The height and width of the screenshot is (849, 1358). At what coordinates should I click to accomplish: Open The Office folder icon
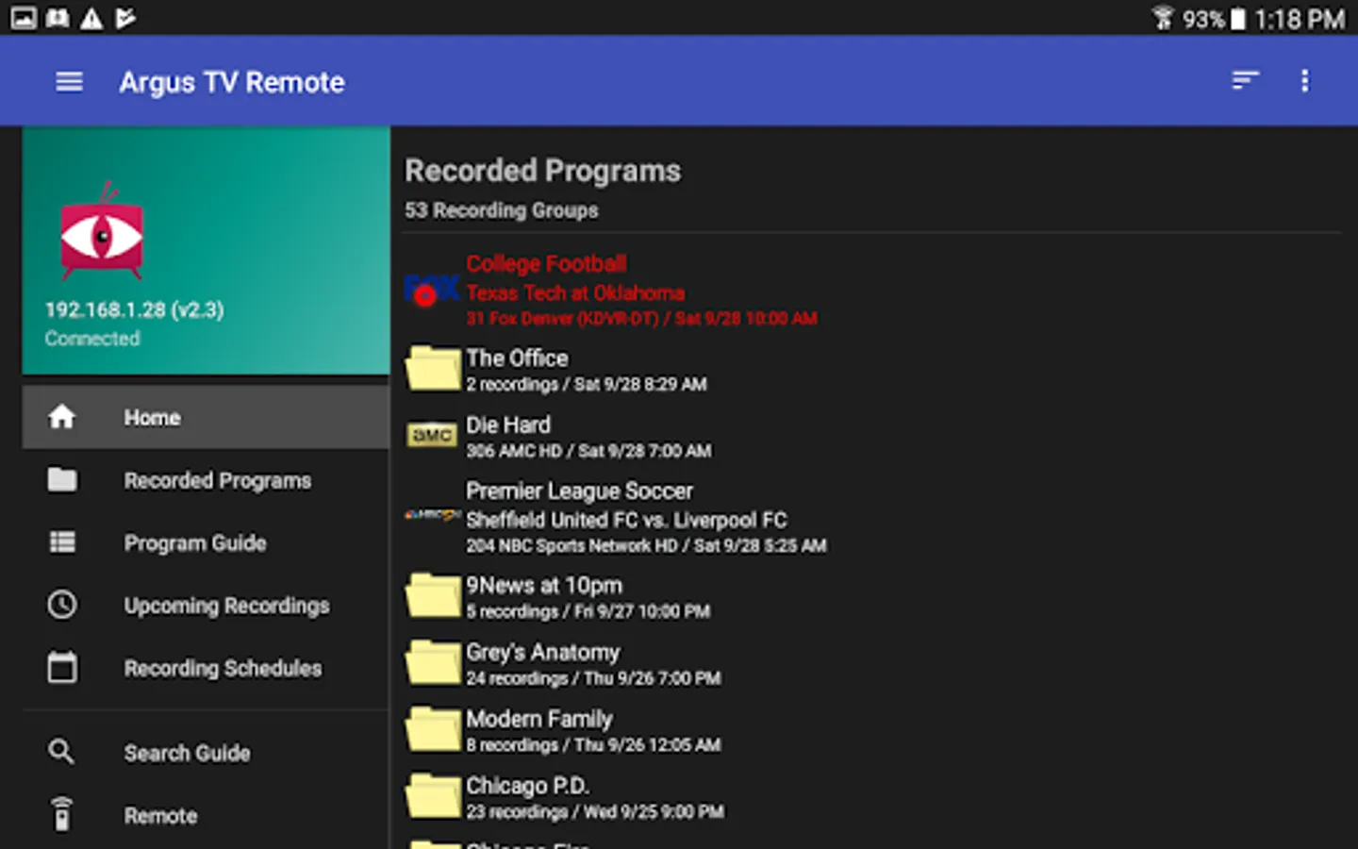coord(433,368)
